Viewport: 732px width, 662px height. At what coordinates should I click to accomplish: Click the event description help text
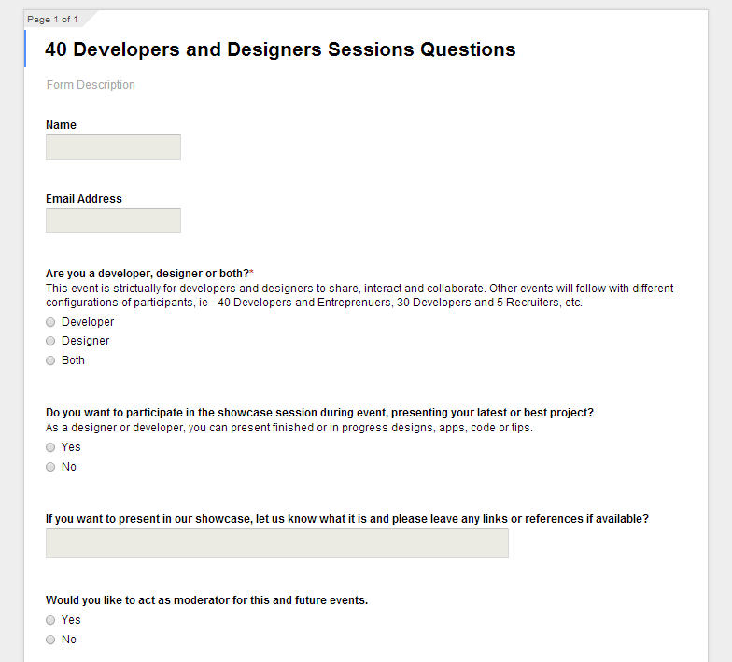point(359,295)
